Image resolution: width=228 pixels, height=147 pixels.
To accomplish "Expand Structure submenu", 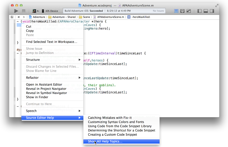I will [x=52, y=60].
